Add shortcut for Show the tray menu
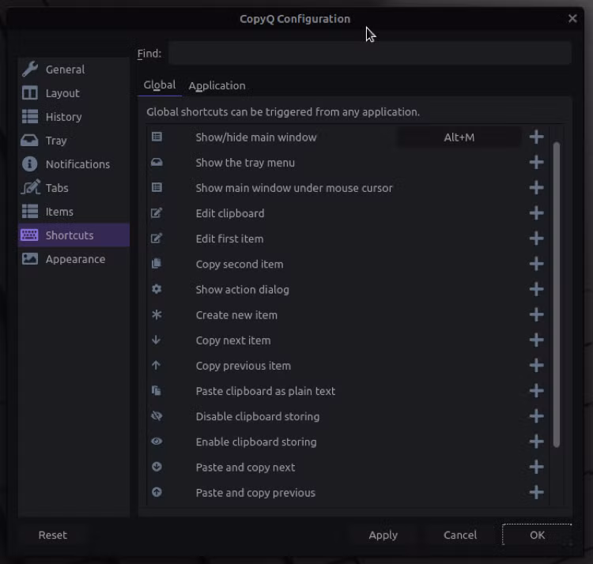This screenshot has width=593, height=564. tap(536, 163)
